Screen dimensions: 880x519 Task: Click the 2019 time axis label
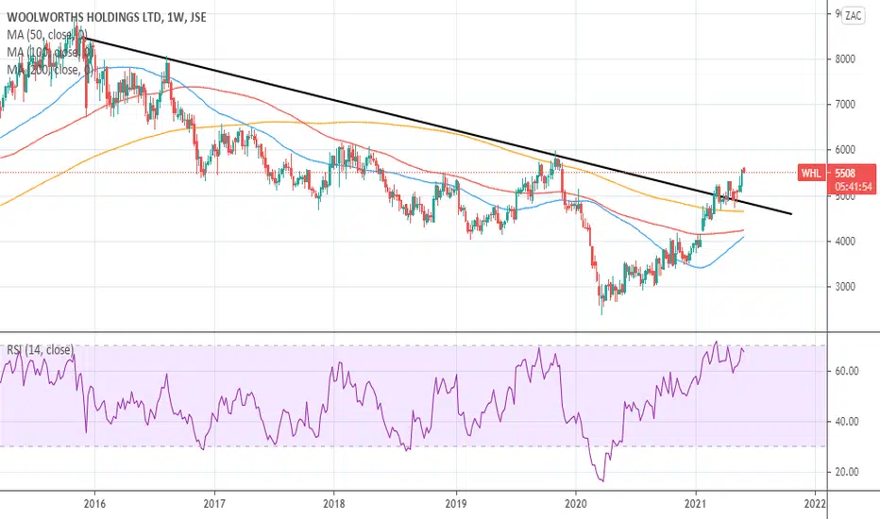[456, 504]
